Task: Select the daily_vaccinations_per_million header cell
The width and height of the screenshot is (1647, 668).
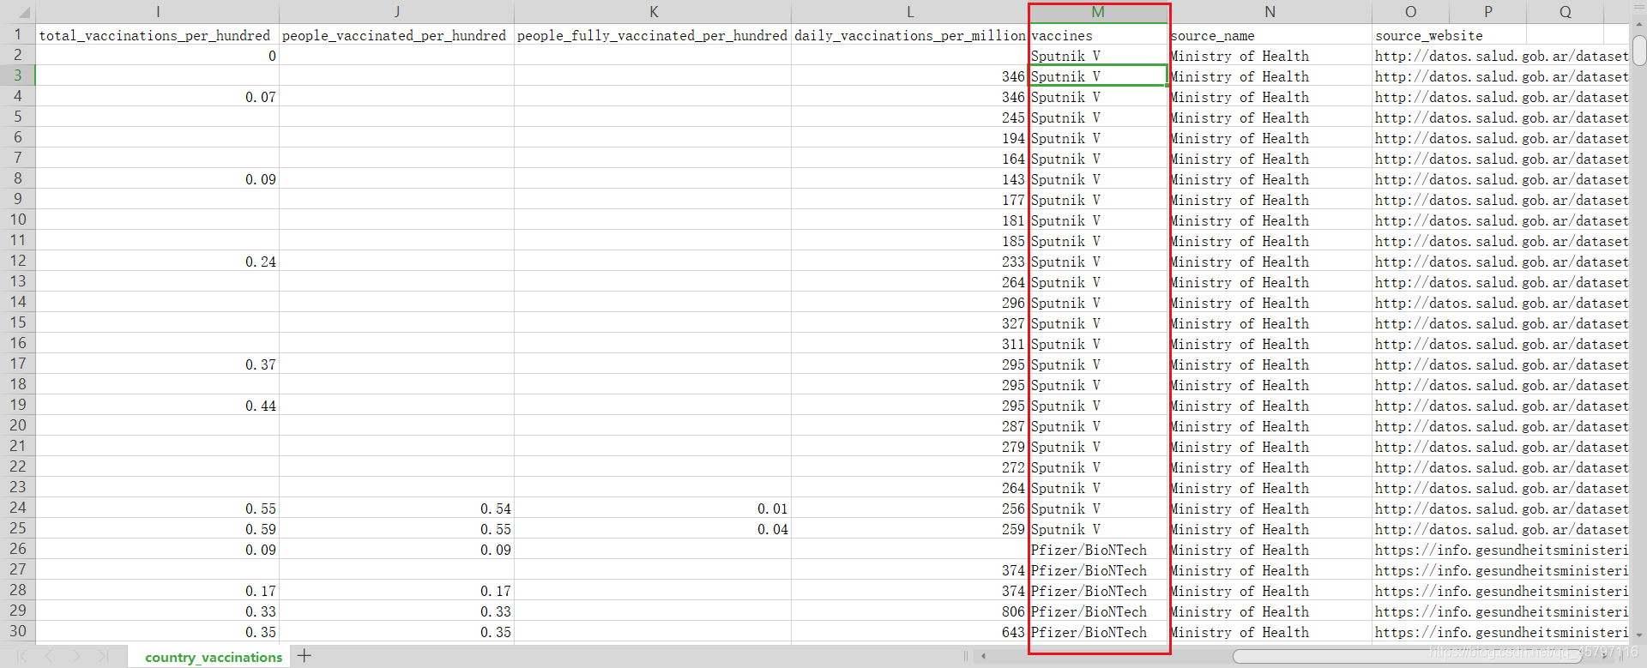Action: click(909, 34)
